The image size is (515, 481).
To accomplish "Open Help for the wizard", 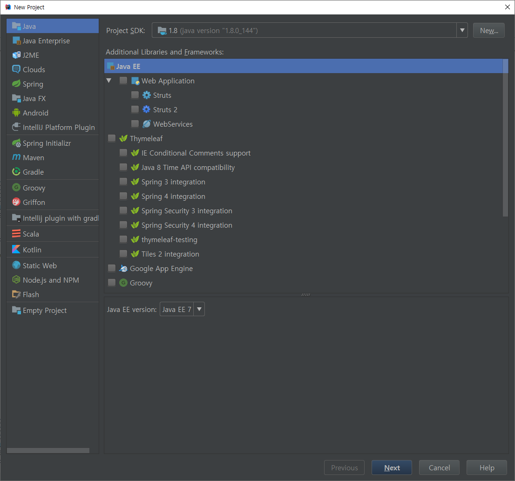I will pos(487,467).
